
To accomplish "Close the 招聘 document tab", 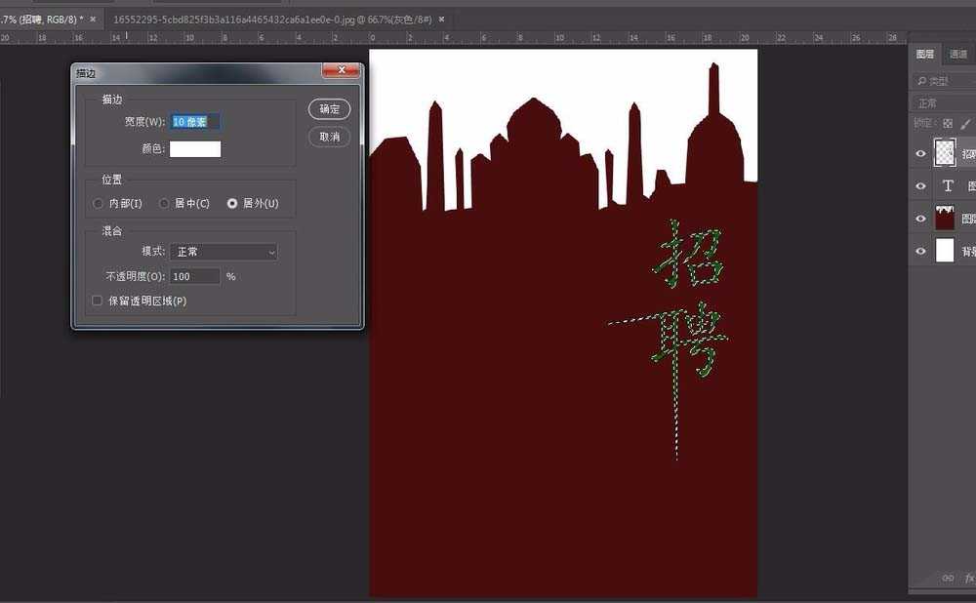I will click(x=93, y=19).
